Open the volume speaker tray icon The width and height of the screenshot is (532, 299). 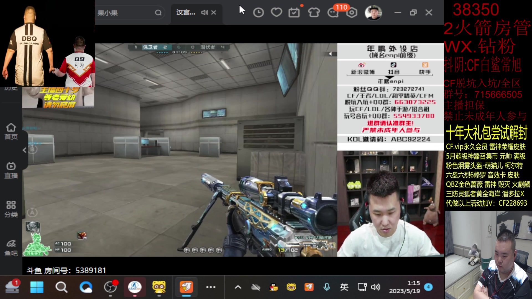point(375,287)
